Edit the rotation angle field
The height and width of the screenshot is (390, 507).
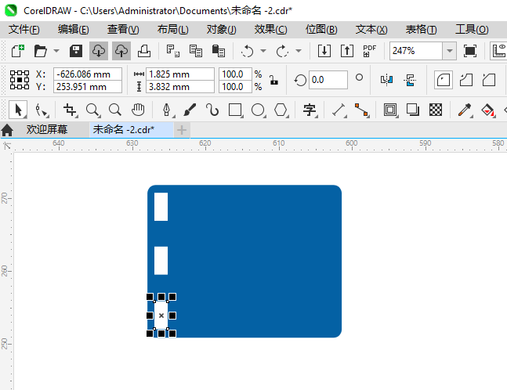(328, 80)
